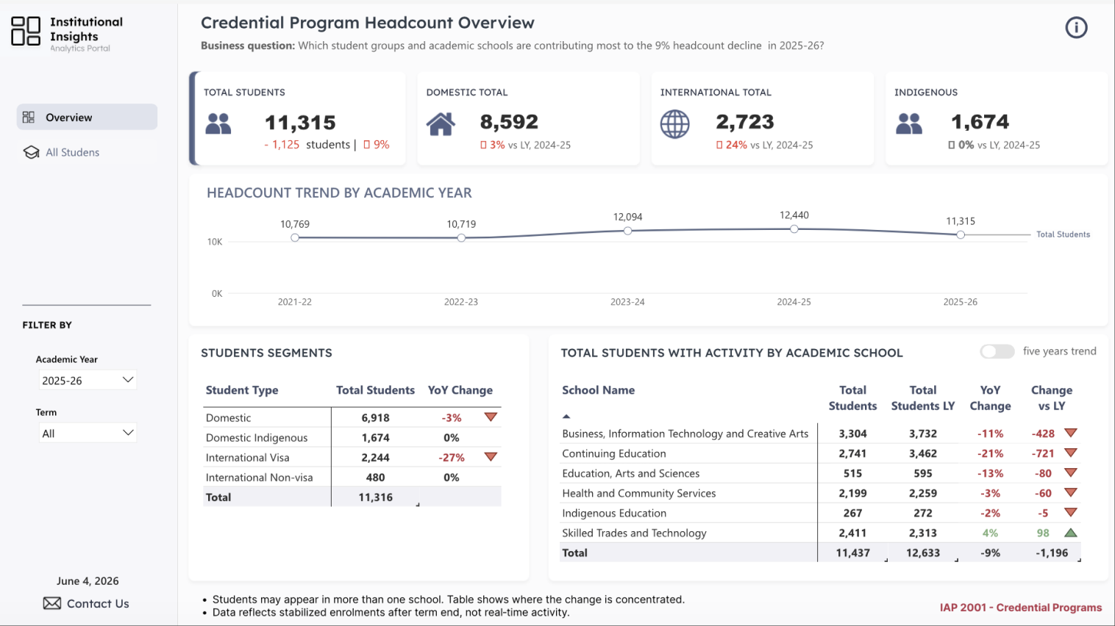Click the IAP 2001 - Credential Programs label
Screen dimensions: 1115x626
coord(1021,607)
